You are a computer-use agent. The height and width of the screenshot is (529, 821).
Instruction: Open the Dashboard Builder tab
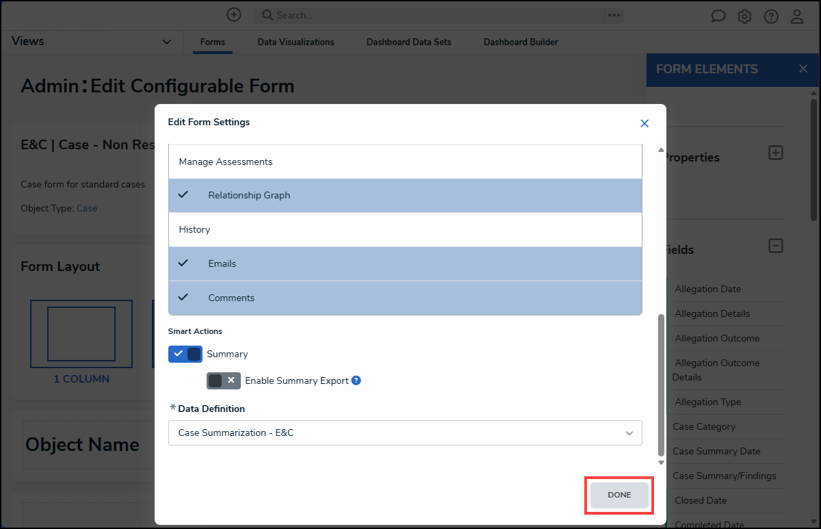(x=521, y=42)
